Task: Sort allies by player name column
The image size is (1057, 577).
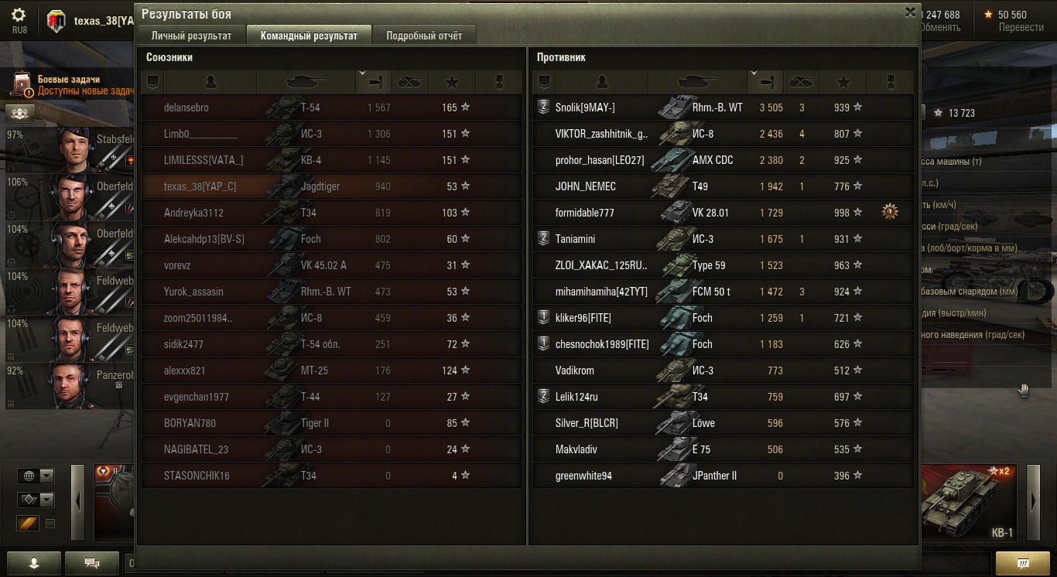Action: point(210,82)
